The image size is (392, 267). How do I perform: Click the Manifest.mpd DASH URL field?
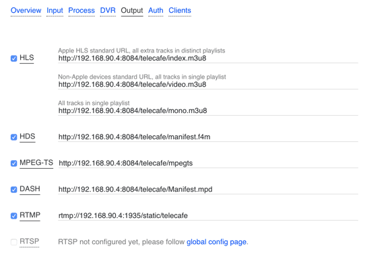click(208, 190)
